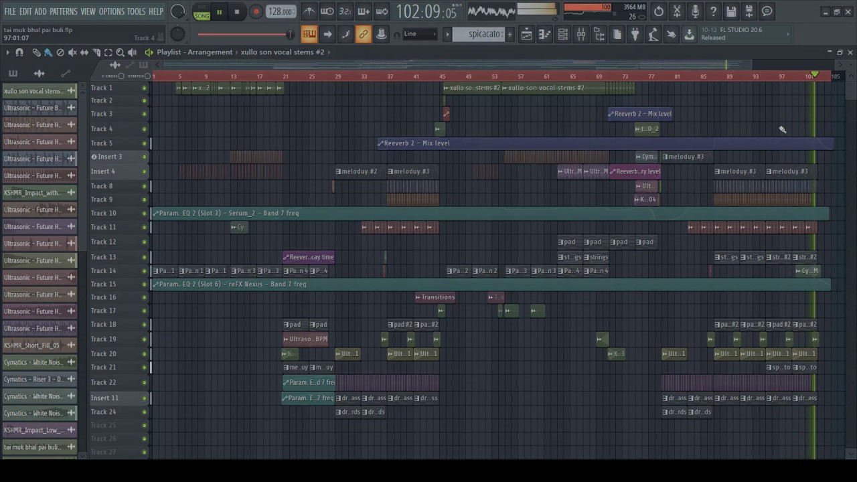This screenshot has width=857, height=482.
Task: Select the Playback speaker tool
Action: pos(133,52)
